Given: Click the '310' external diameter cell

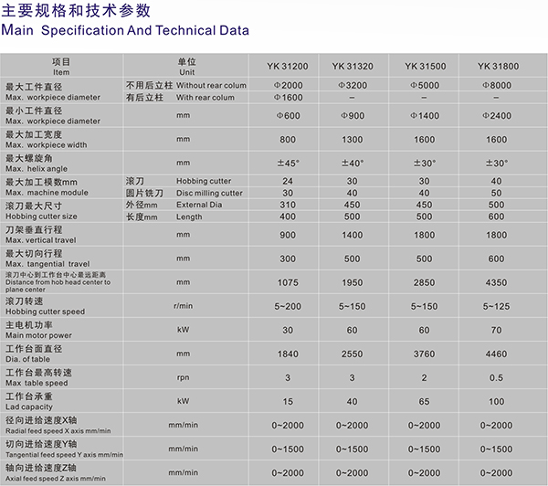Looking at the screenshot, I should point(288,205).
